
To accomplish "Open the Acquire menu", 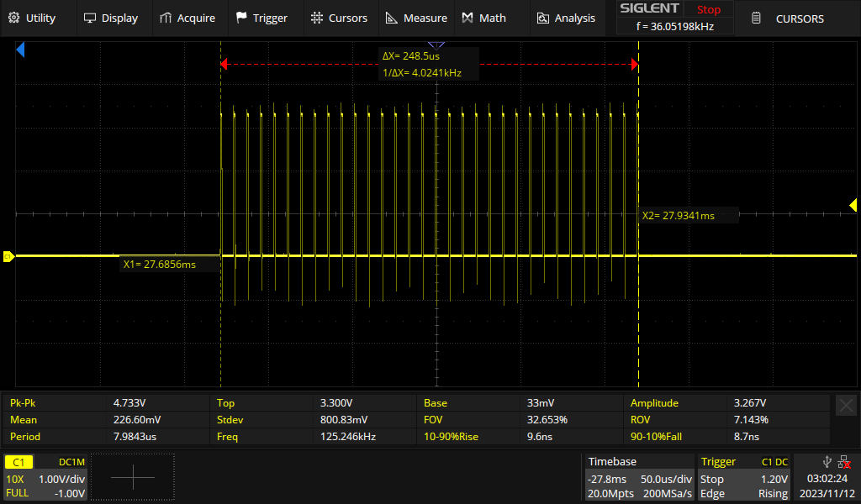I will click(188, 18).
